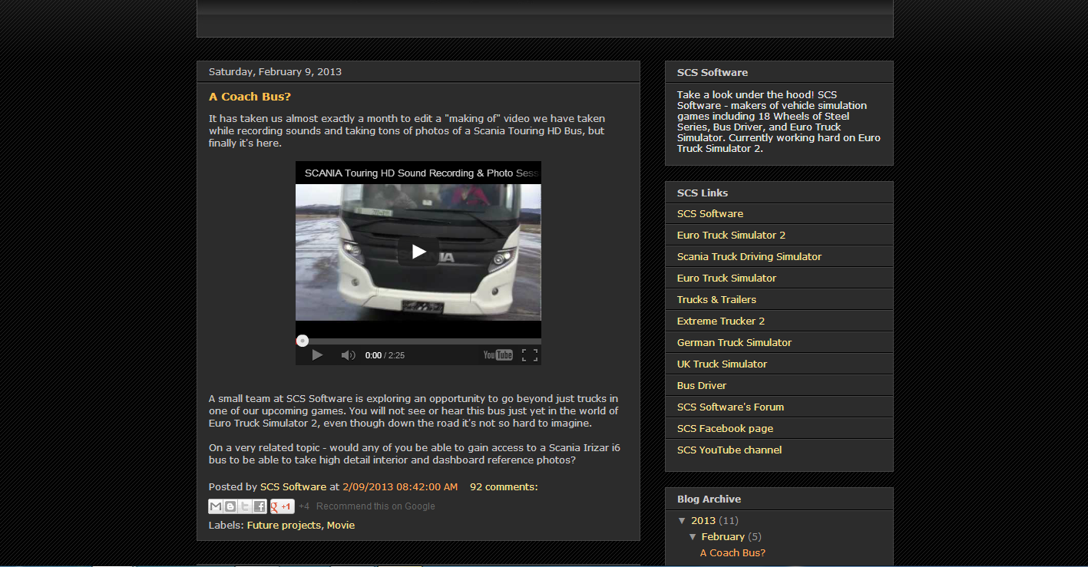Open the 'Future projects' label
This screenshot has width=1088, height=567.
[x=284, y=525]
